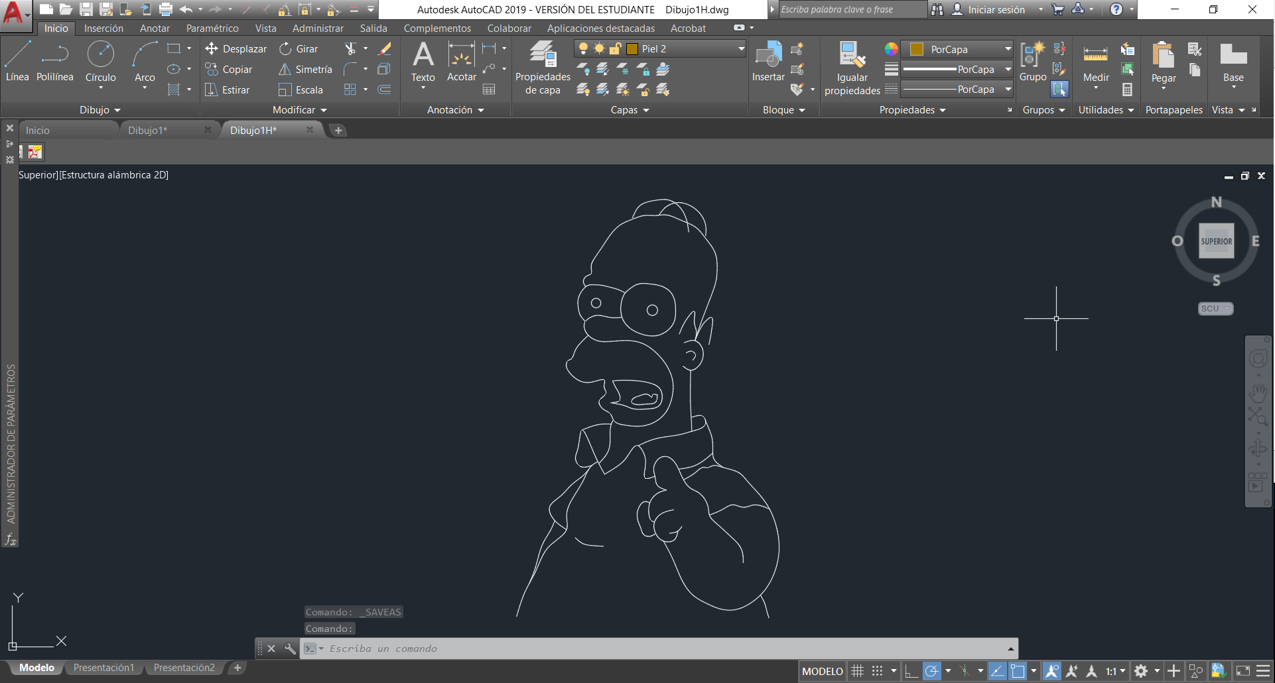Select the Simetría (mirror) tool
The height and width of the screenshot is (683, 1275).
click(306, 69)
